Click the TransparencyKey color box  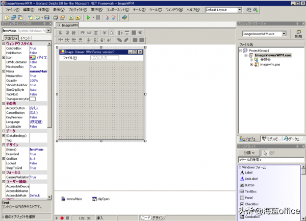[33, 99]
